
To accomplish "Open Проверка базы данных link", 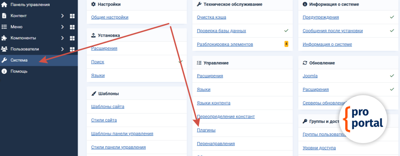I will pos(221,31).
